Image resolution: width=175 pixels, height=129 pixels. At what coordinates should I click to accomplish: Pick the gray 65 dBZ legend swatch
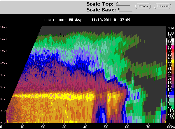pyautogui.click(x=170, y=44)
